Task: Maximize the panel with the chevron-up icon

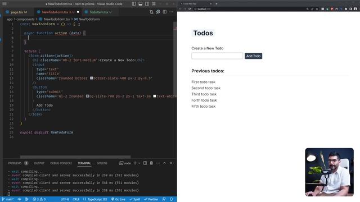Action: click(165, 163)
